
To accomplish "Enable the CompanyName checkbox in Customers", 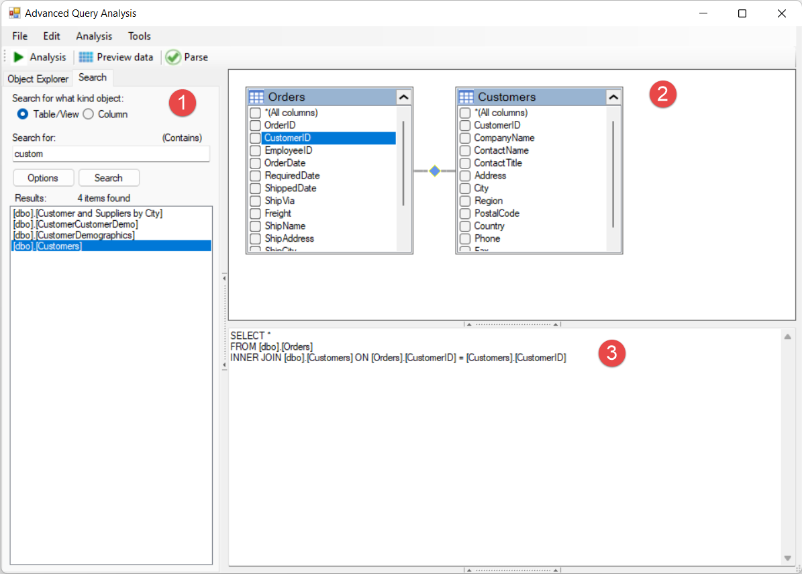I will point(465,138).
